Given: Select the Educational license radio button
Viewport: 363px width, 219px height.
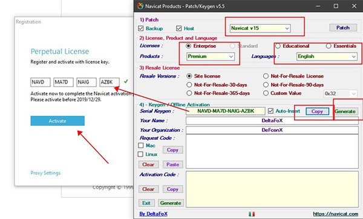Looking at the screenshot, I should [278, 46].
